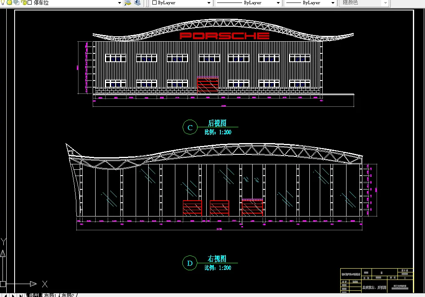Image resolution: width=425 pixels, height=297 pixels.
Task: Toggle viewport freeze icon in layer box
Action: click(16, 3)
